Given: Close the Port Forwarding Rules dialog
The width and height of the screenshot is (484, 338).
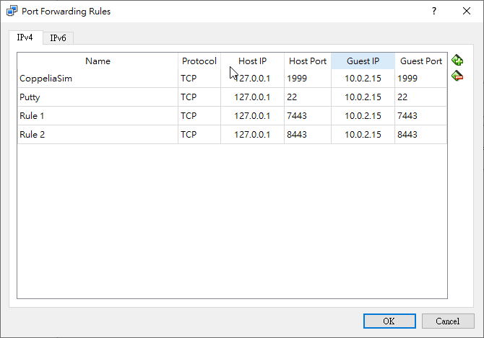Looking at the screenshot, I should [x=467, y=12].
